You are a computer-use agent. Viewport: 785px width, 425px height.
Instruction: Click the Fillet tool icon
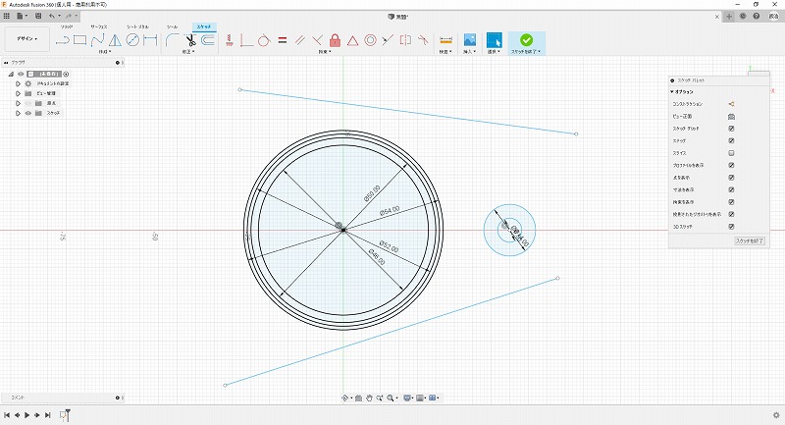pyautogui.click(x=172, y=40)
